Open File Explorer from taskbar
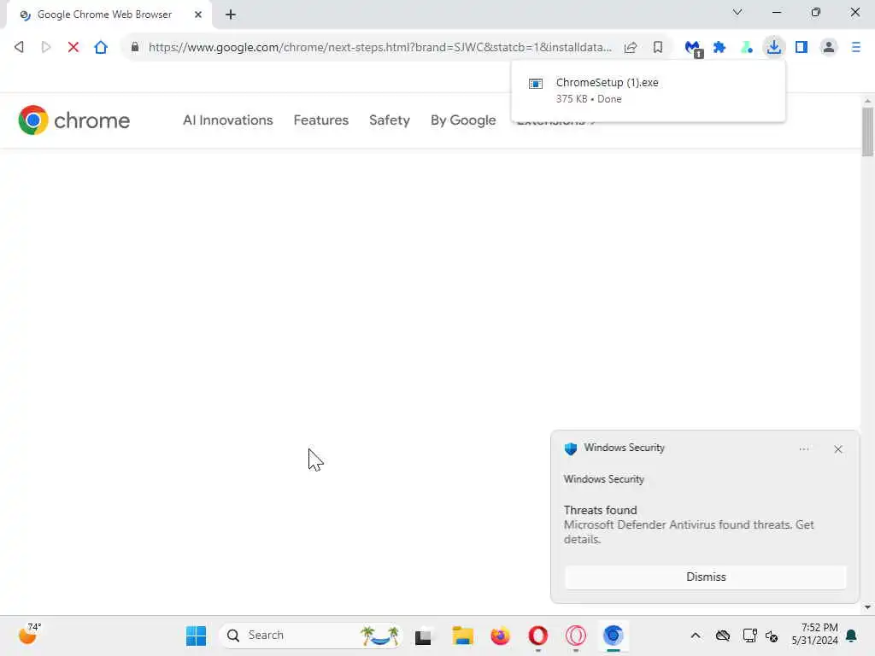 [462, 635]
